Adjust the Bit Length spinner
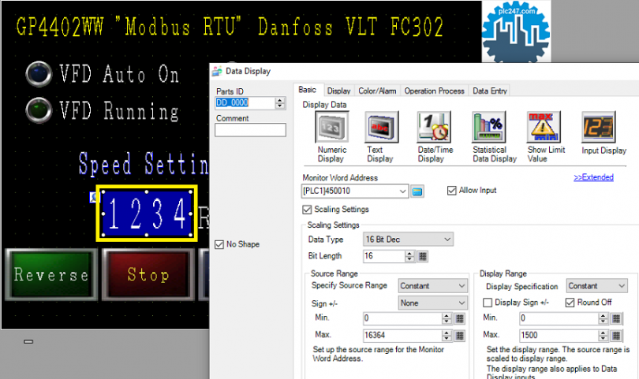Image resolution: width=639 pixels, height=379 pixels. 409,256
